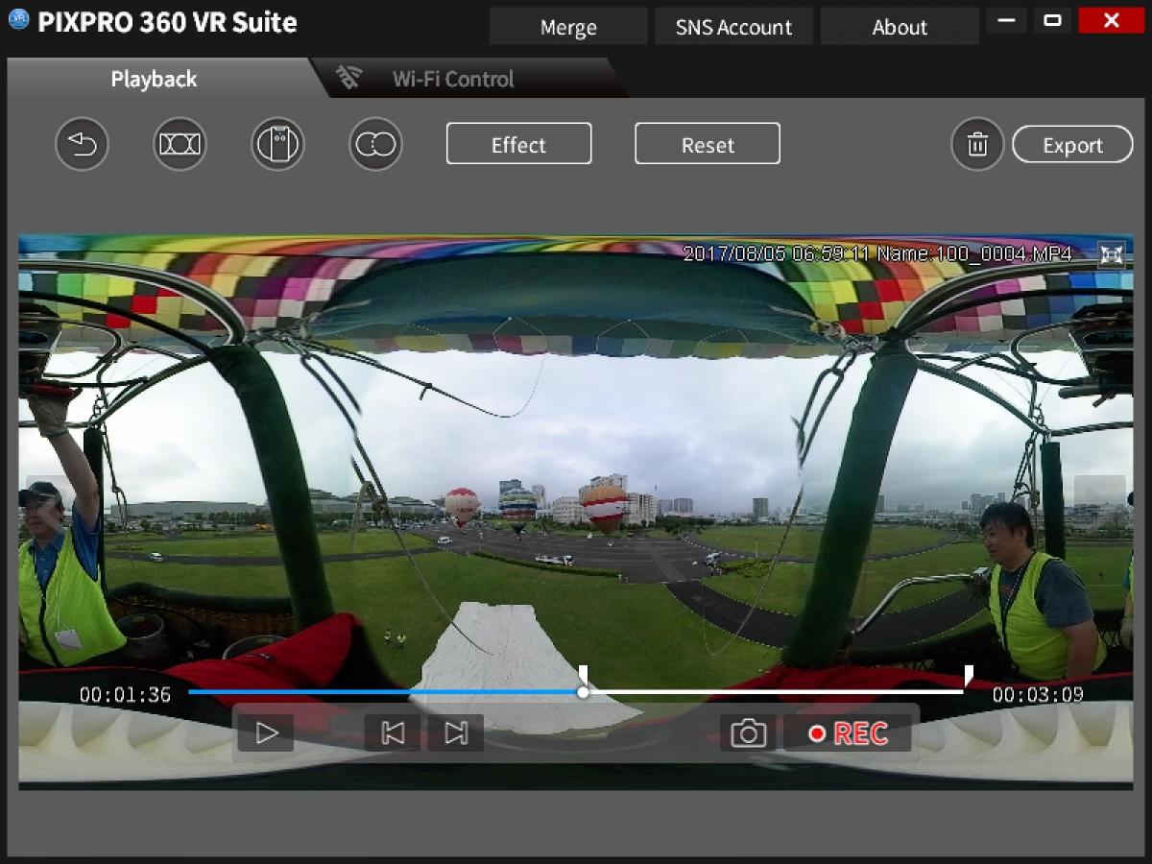Select the VR headset view mode icon
Image resolution: width=1152 pixels, height=864 pixels.
pos(278,145)
